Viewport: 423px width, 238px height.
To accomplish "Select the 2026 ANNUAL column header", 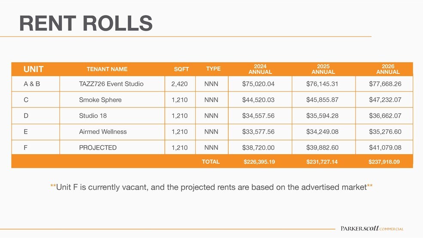I will (388, 69).
